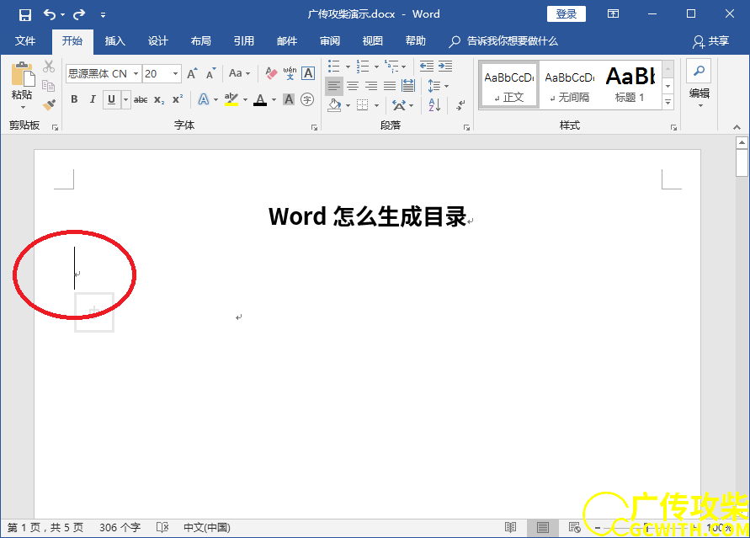This screenshot has width=750, height=538.
Task: Apply the black font color A
Action: [260, 99]
